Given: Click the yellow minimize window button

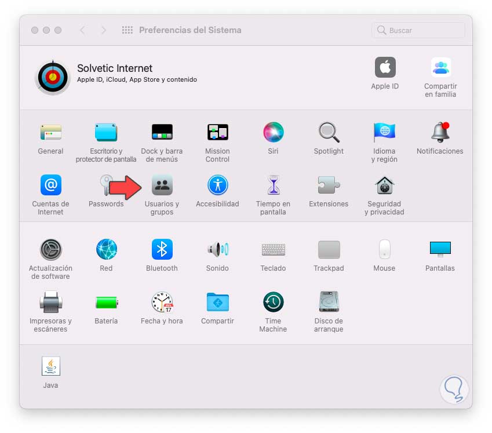Looking at the screenshot, I should [46, 30].
